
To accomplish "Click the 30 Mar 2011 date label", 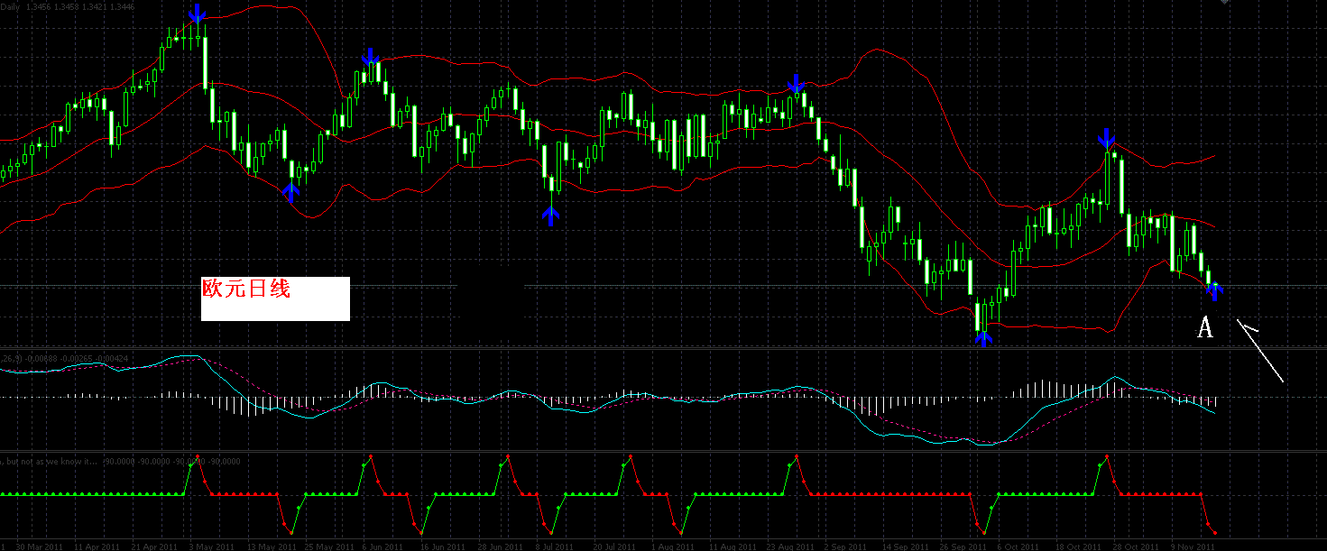I will coord(40,546).
